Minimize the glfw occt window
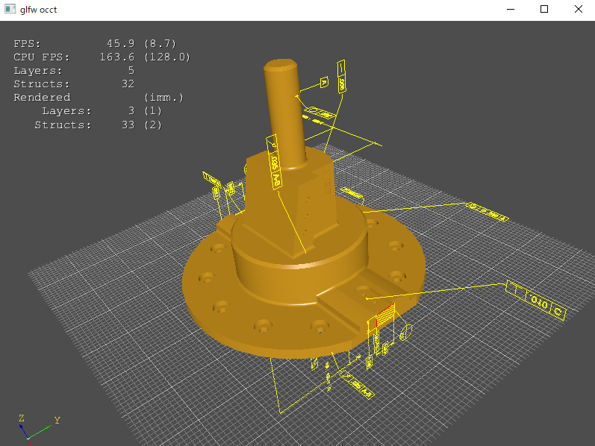 511,10
